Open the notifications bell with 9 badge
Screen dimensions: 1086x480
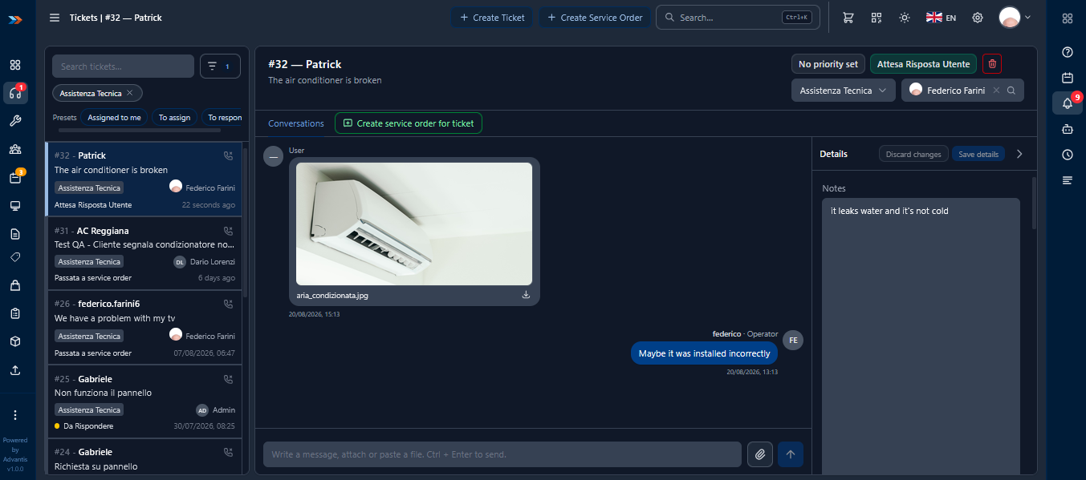click(1068, 103)
